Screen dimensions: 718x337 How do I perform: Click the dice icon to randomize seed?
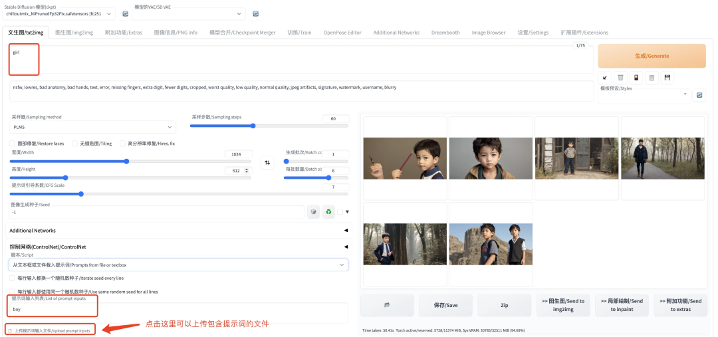point(313,212)
